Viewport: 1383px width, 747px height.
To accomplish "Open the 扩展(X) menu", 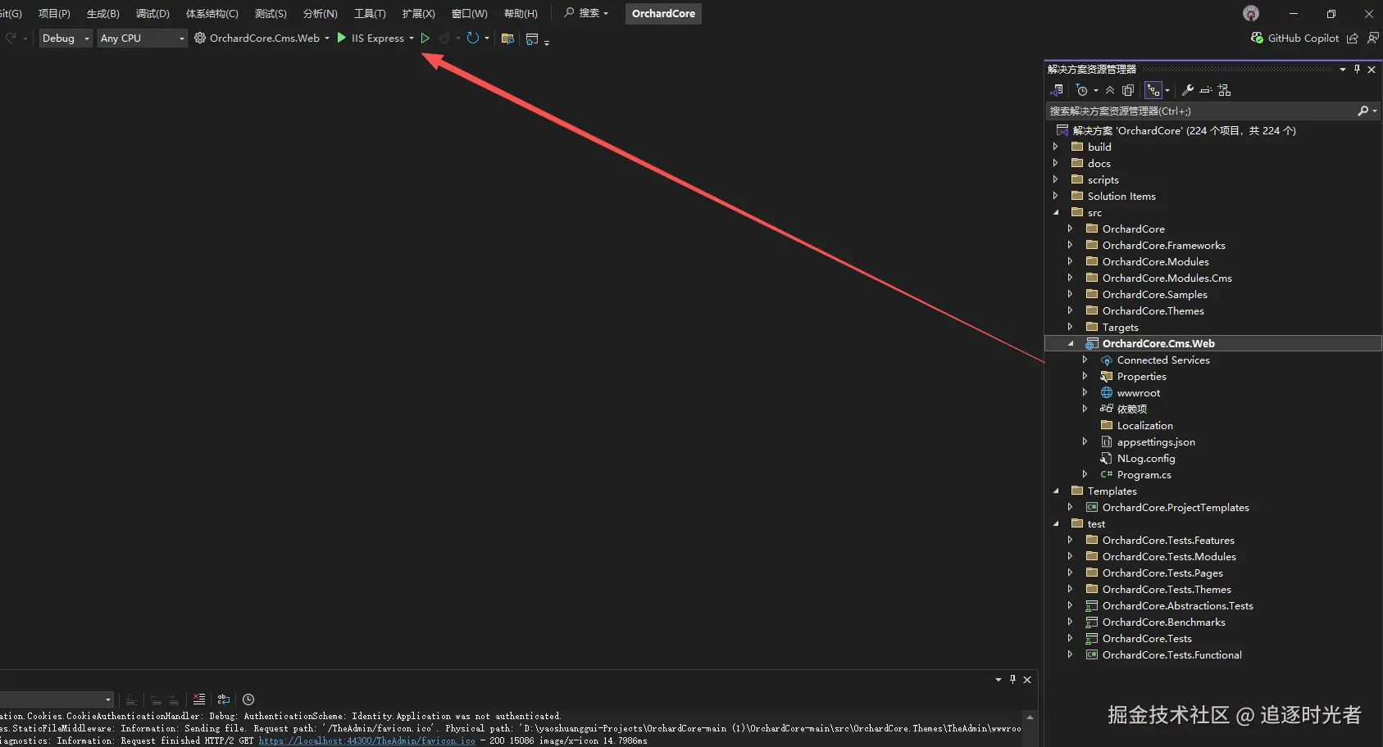I will coord(418,13).
